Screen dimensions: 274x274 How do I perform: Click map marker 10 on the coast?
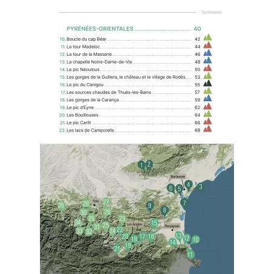tap(195, 239)
